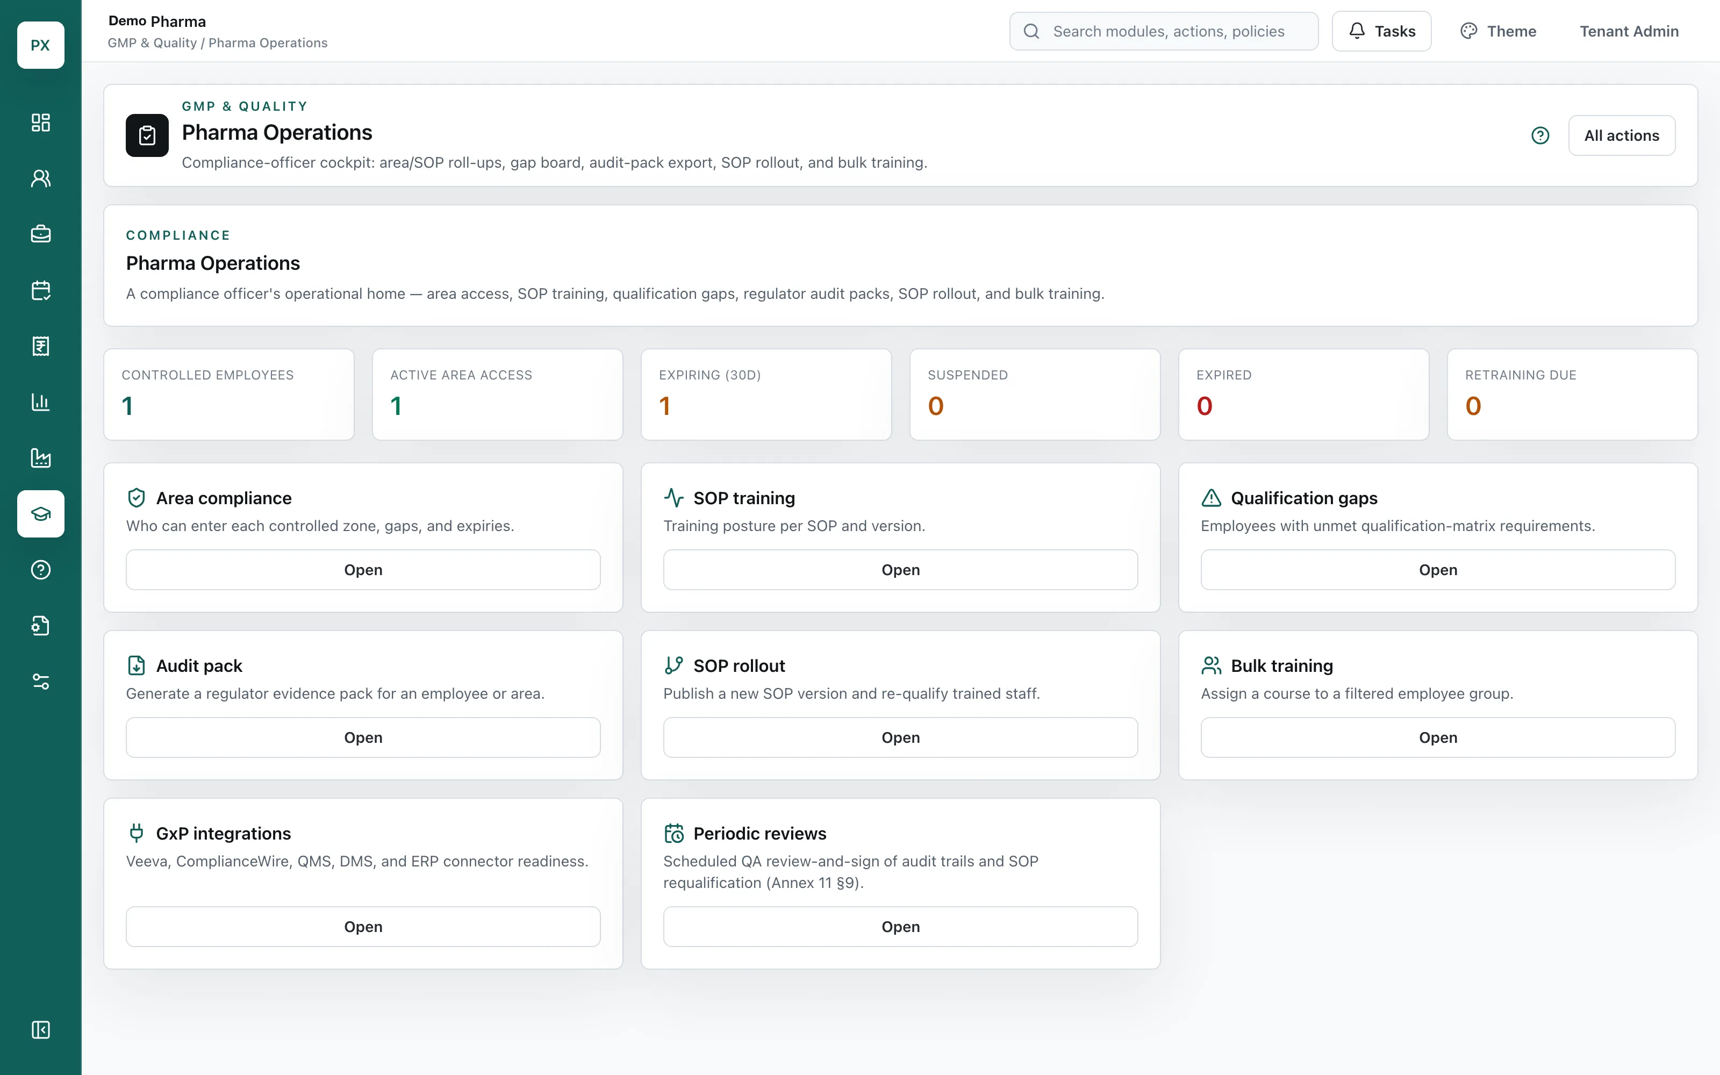The height and width of the screenshot is (1075, 1720).
Task: Click the Expiring (30D) stat card
Action: tap(766, 395)
